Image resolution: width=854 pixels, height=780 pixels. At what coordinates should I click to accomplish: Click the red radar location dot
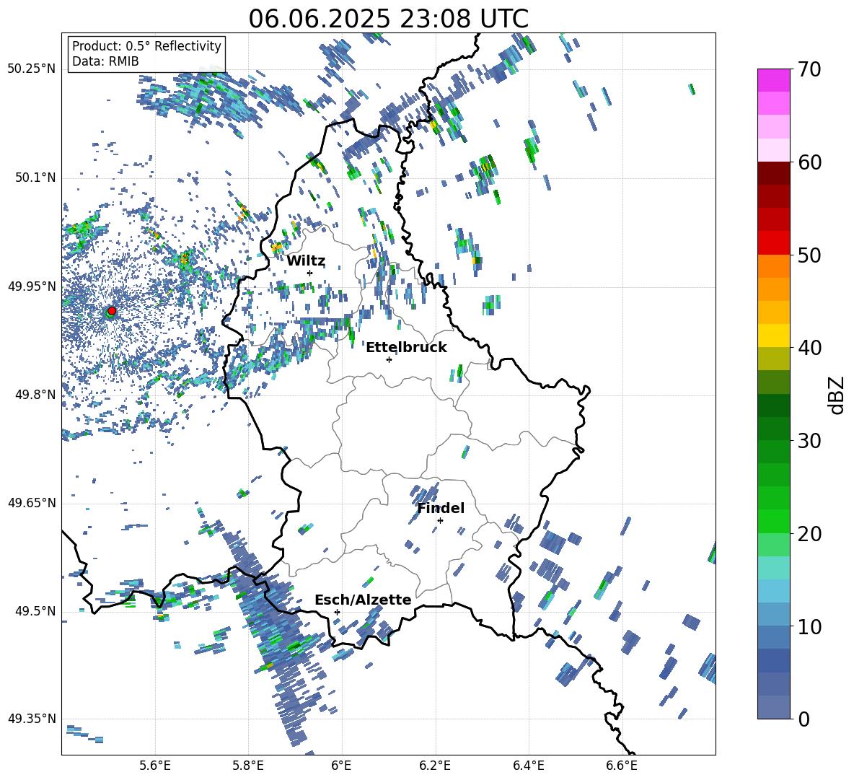[x=112, y=310]
